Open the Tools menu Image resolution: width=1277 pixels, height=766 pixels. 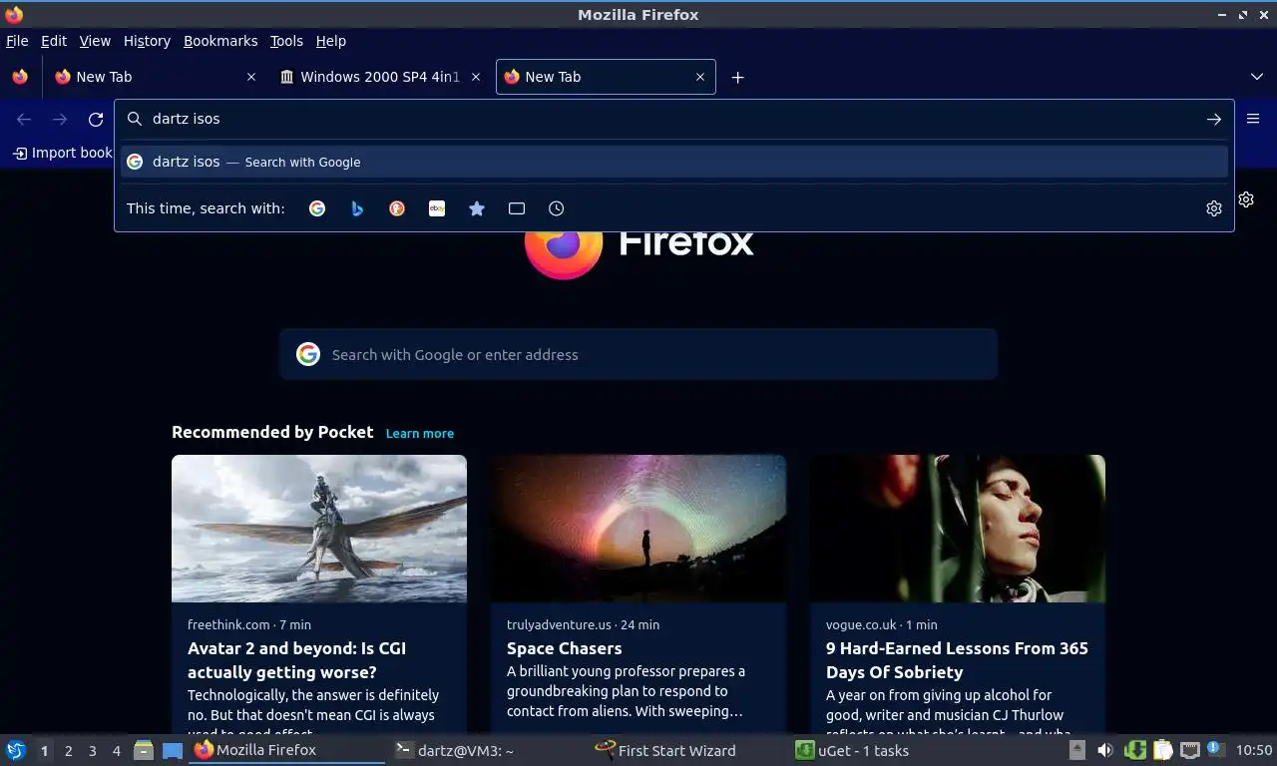(x=286, y=41)
